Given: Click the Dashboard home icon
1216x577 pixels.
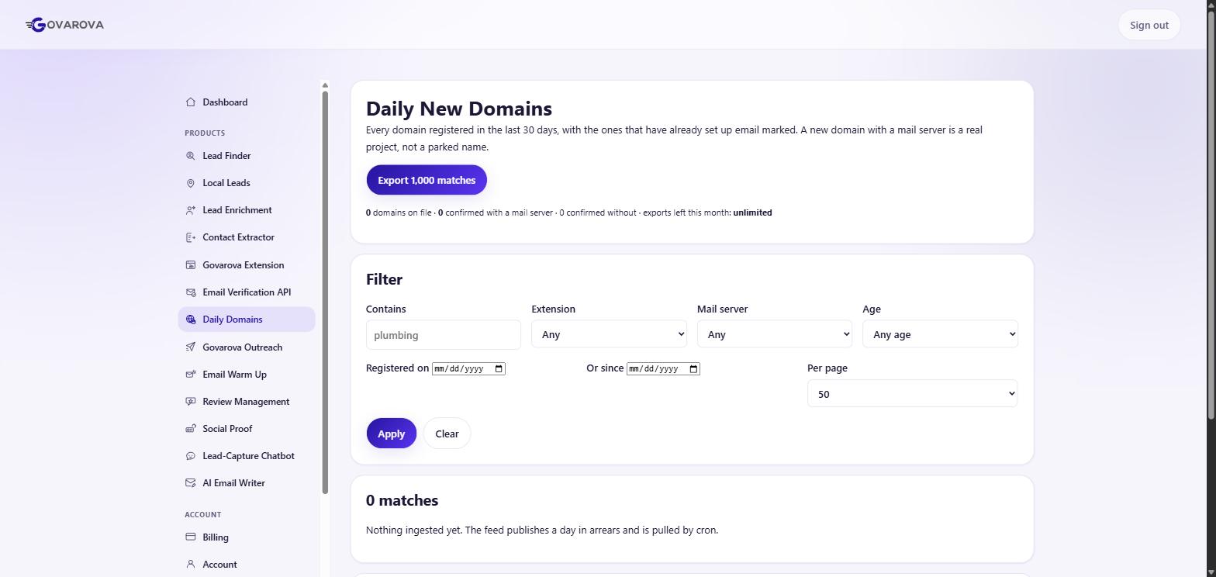Looking at the screenshot, I should coord(191,102).
